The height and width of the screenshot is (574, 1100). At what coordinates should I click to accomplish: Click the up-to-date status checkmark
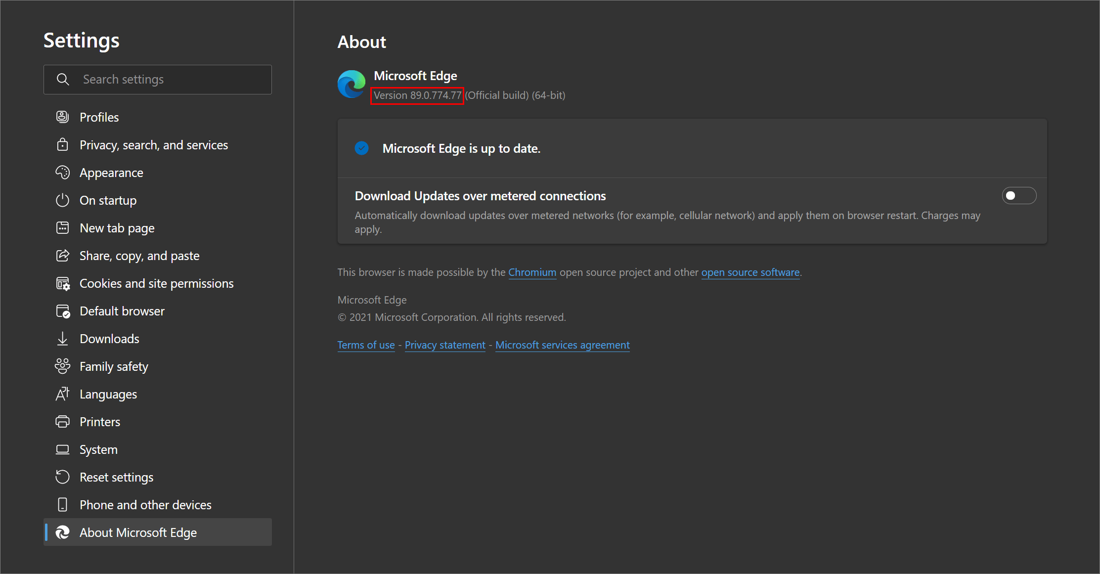tap(361, 148)
